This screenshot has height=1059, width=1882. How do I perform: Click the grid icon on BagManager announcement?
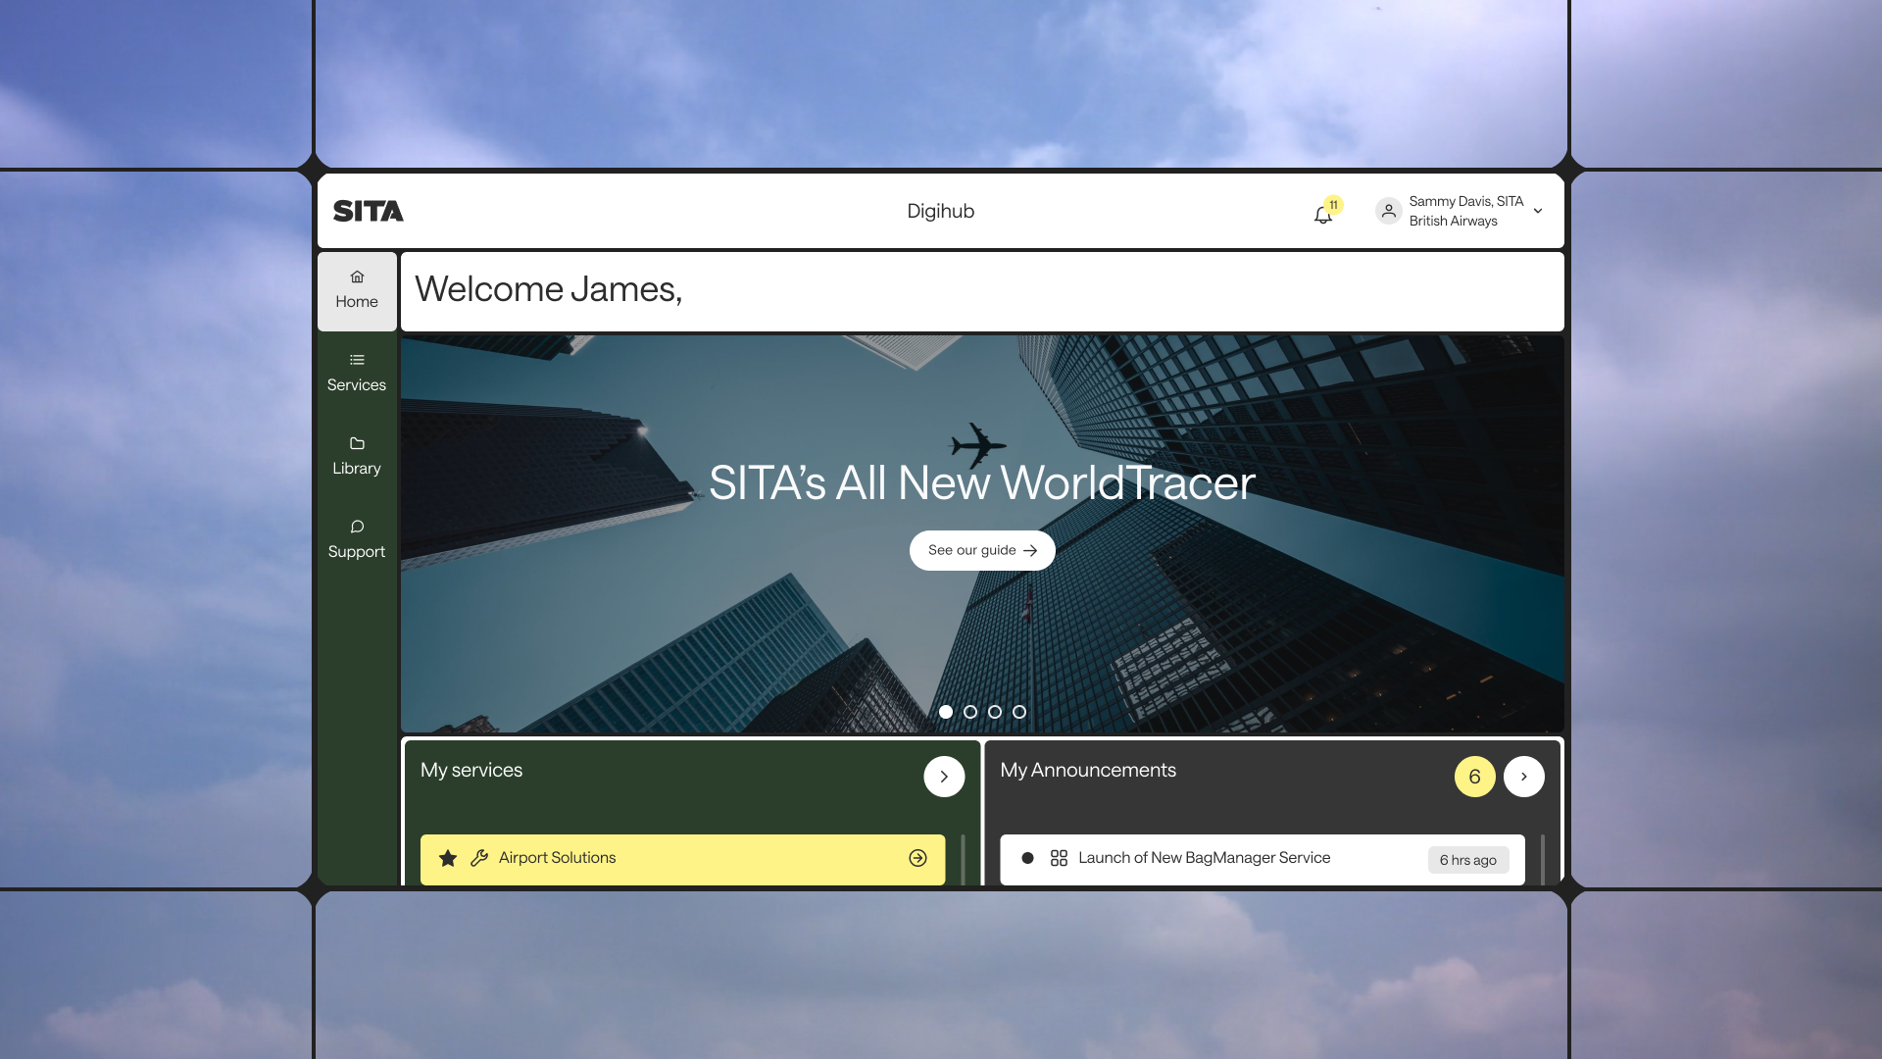1059,858
